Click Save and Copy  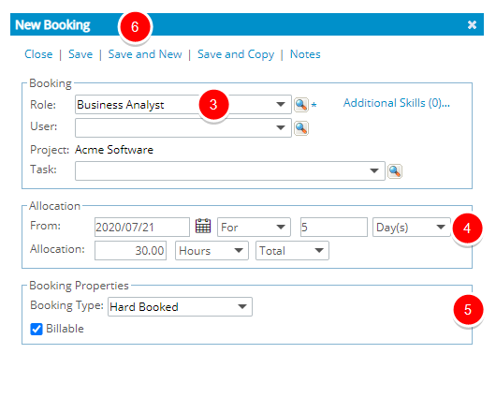point(236,54)
